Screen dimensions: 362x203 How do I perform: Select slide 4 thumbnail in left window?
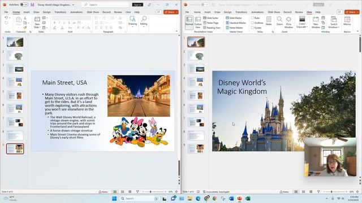click(15, 82)
